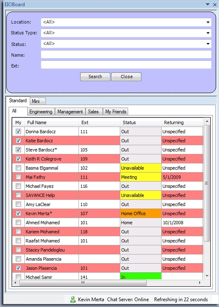The height and width of the screenshot is (307, 219).
Task: Check My checkbox for Mai Fathy
Action: click(x=18, y=177)
